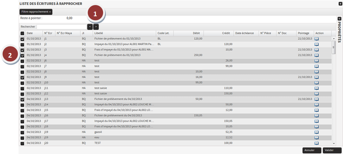This screenshot has height=154, width=343.
Task: Click the table vertical scrollbar thumb
Action: (x=334, y=47)
